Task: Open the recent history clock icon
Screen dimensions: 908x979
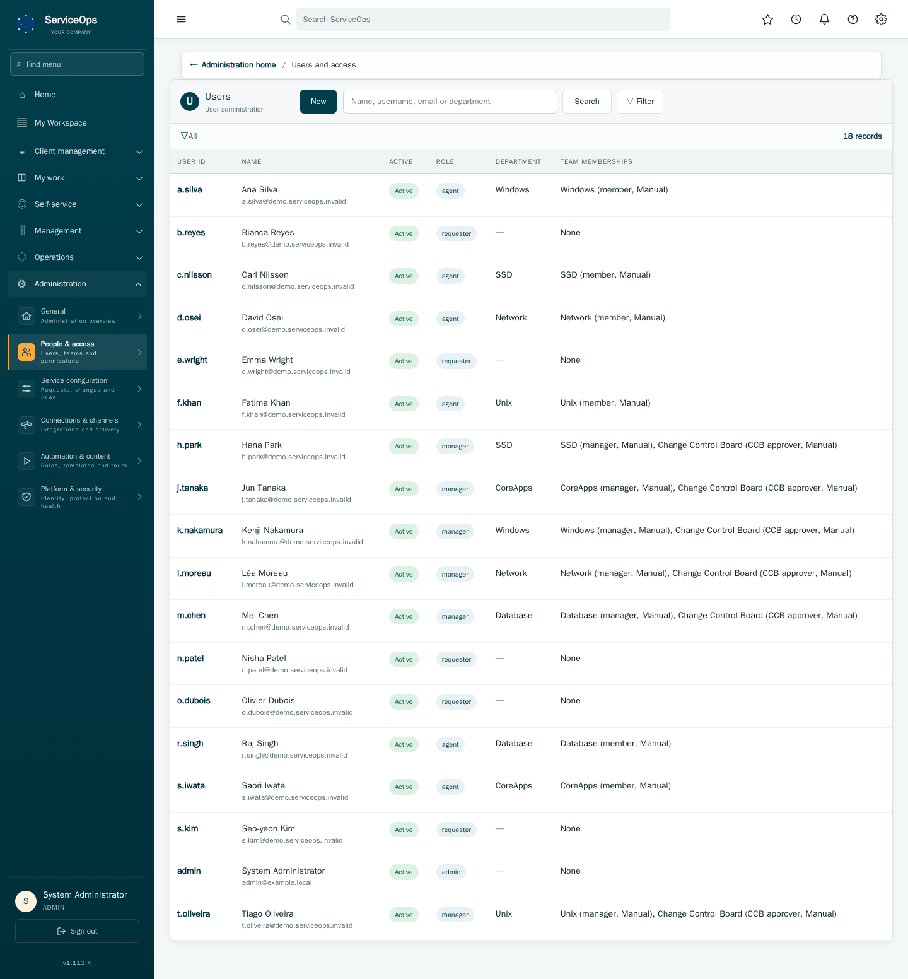Action: 796,20
